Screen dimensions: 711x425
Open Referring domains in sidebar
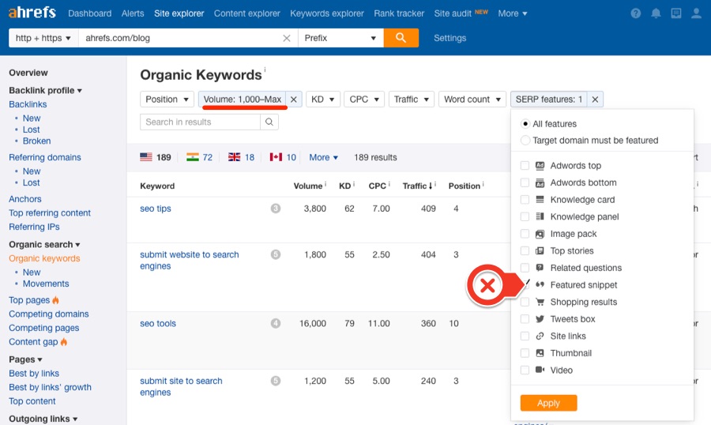(45, 157)
